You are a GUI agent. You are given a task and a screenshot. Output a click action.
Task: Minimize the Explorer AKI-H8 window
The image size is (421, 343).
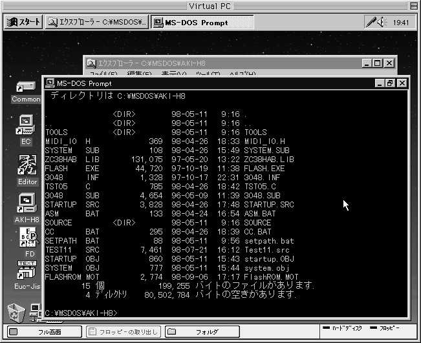coord(367,63)
